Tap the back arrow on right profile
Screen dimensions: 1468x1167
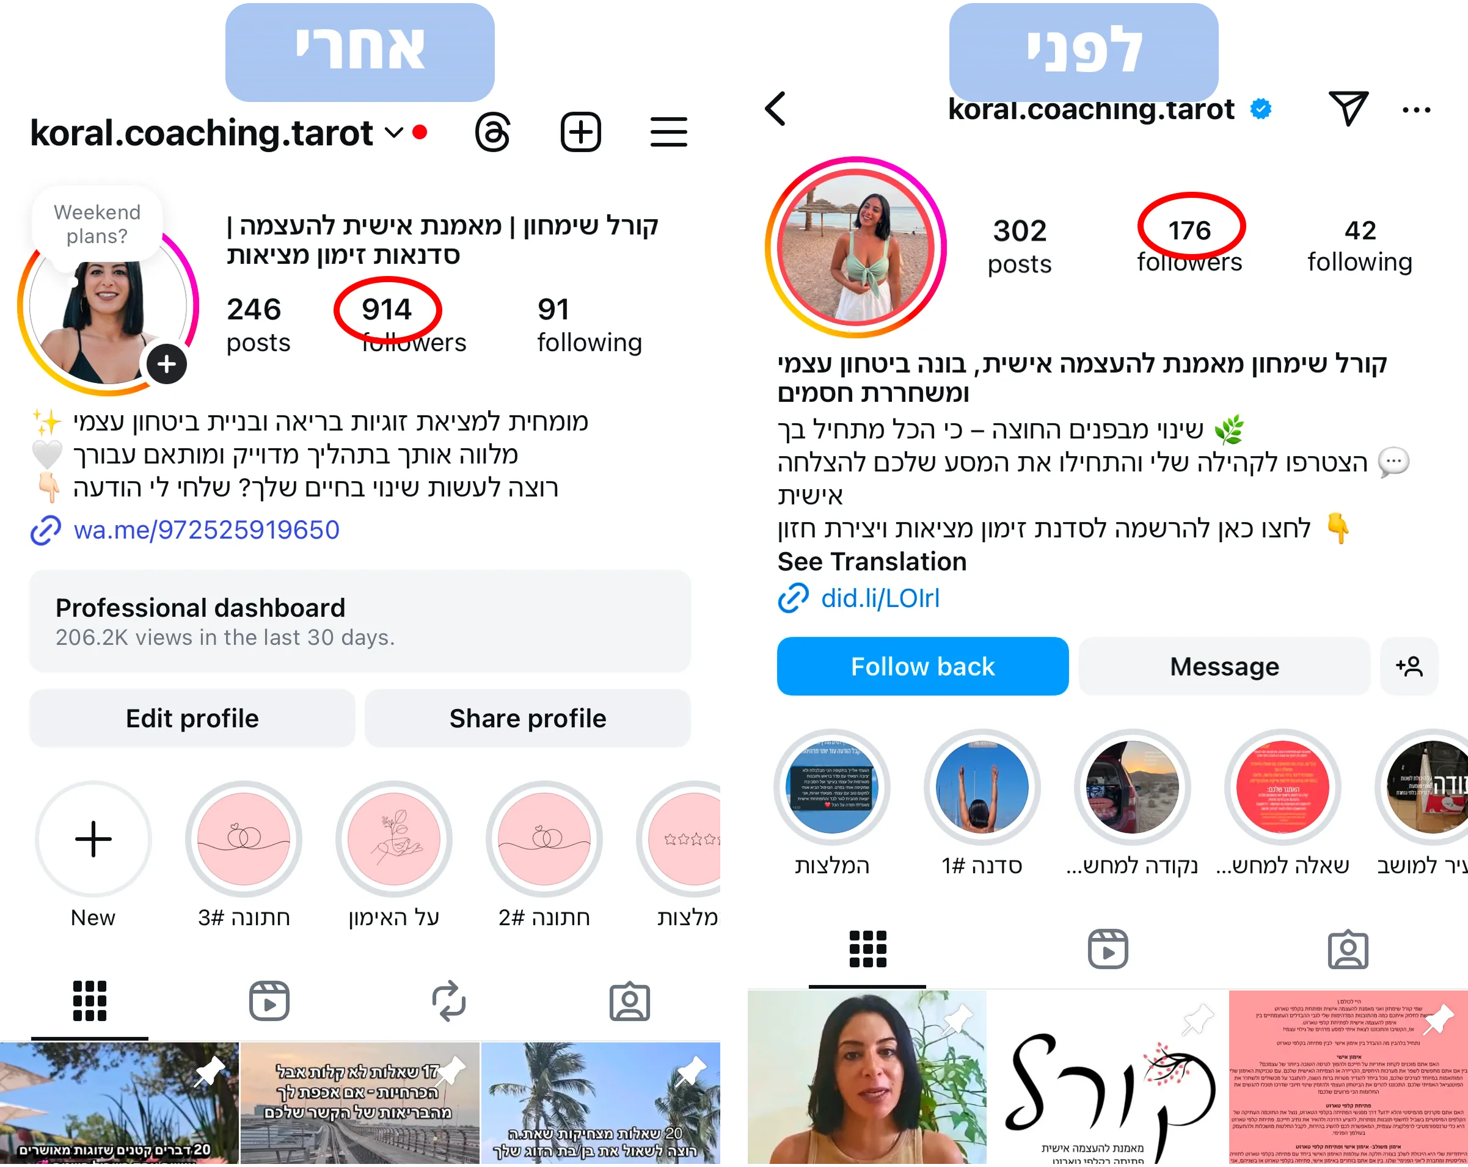(x=775, y=109)
